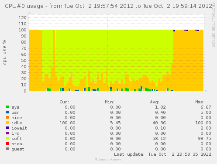
Task: Click the lime soft legend swatch
Action: [x=7, y=138]
